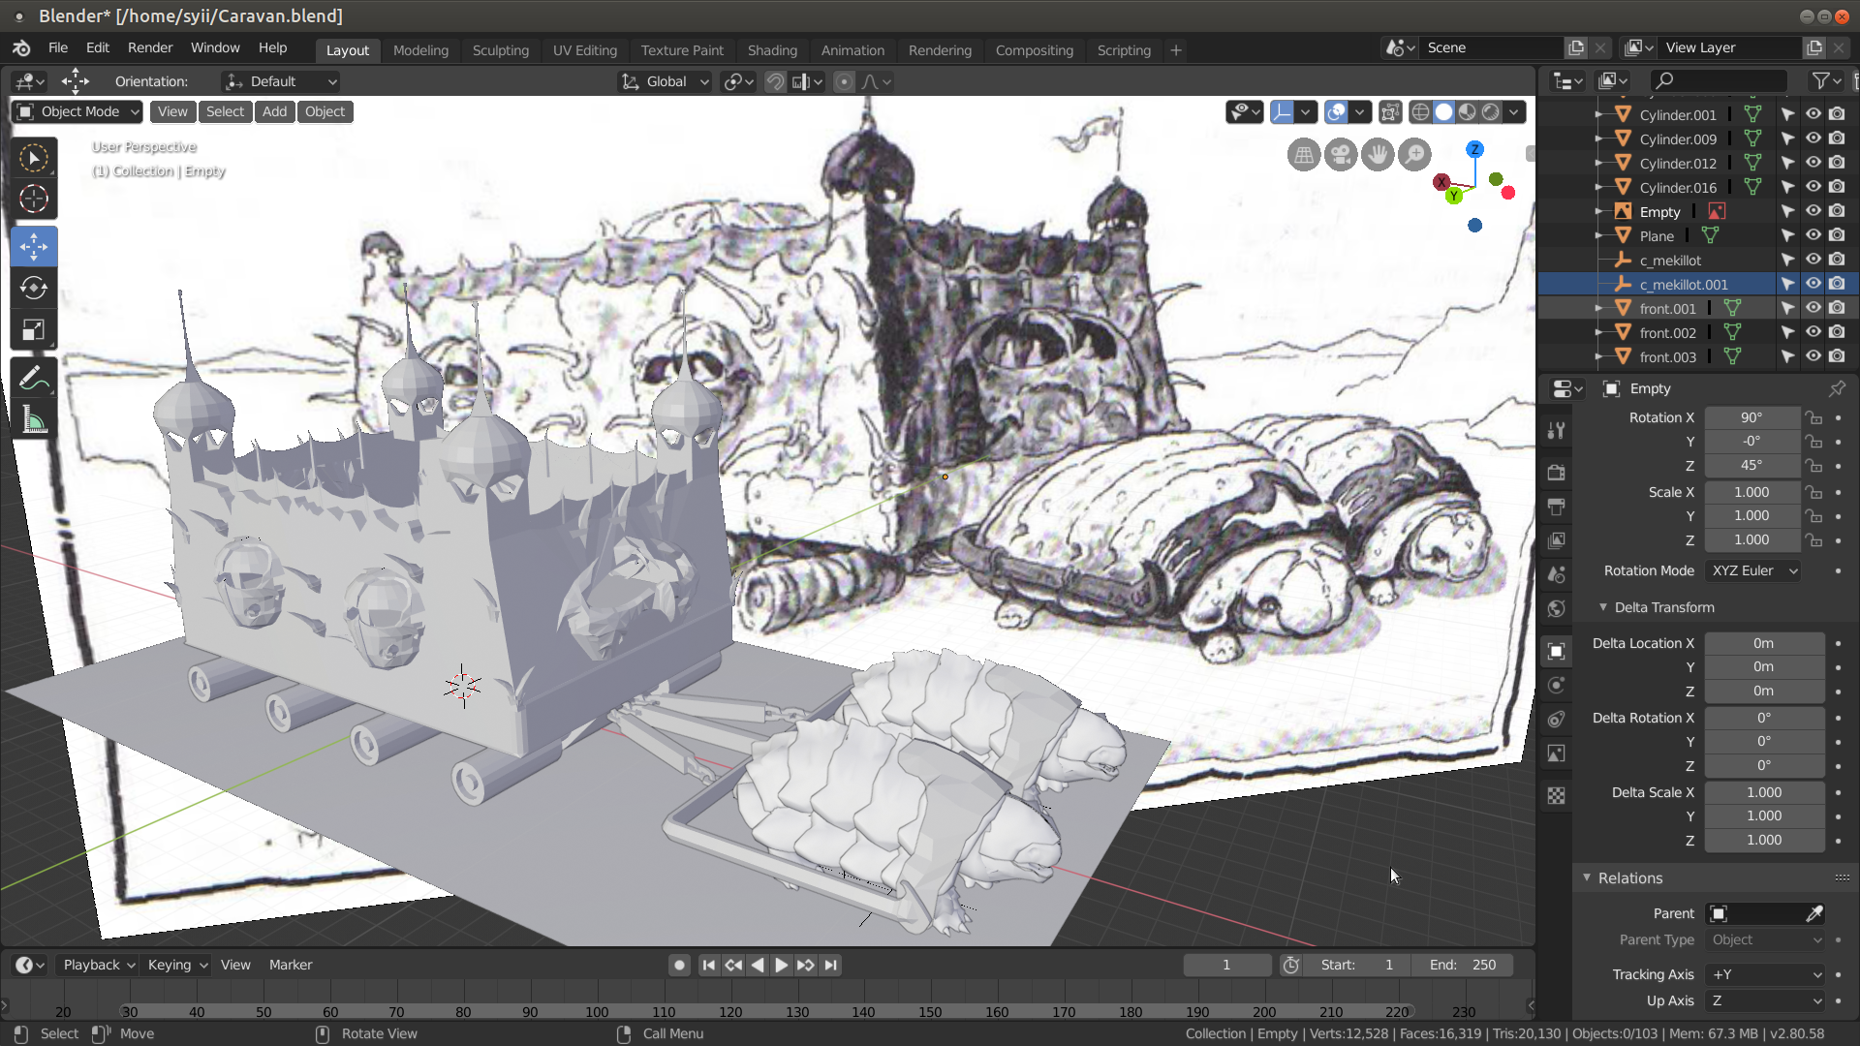Pick parent object with eyedropper icon
The height and width of the screenshot is (1046, 1860).
[1814, 913]
